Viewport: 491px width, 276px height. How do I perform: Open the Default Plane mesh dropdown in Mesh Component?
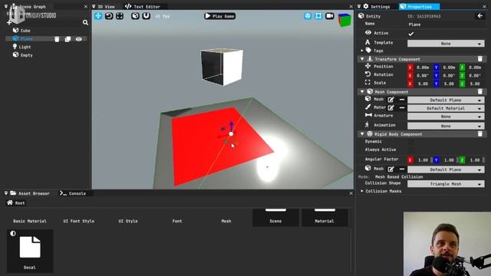click(446, 100)
